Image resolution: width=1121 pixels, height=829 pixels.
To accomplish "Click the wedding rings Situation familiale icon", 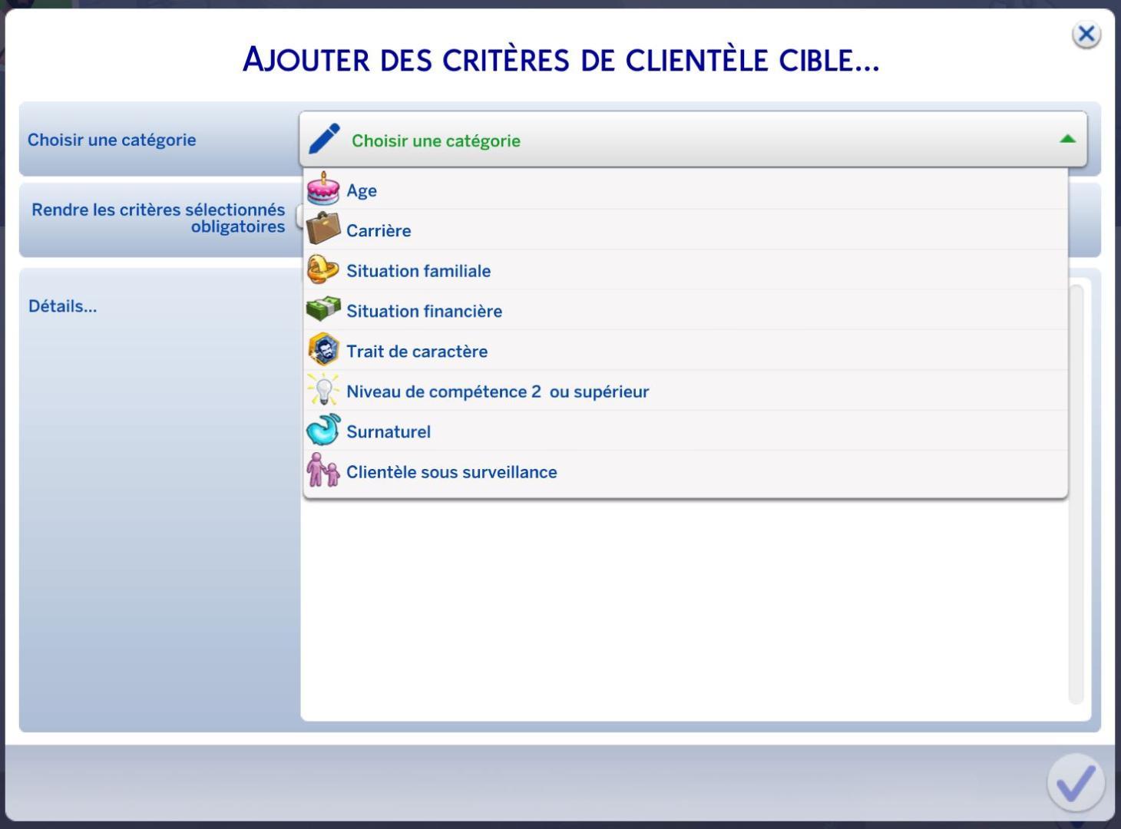I will tap(323, 270).
